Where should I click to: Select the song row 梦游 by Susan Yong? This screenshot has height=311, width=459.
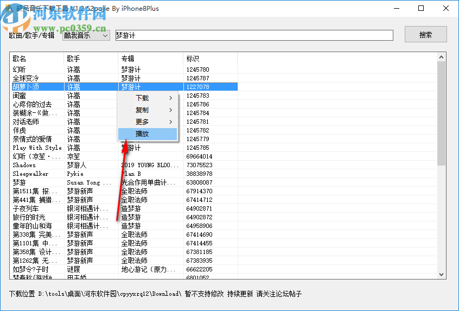tap(124, 183)
